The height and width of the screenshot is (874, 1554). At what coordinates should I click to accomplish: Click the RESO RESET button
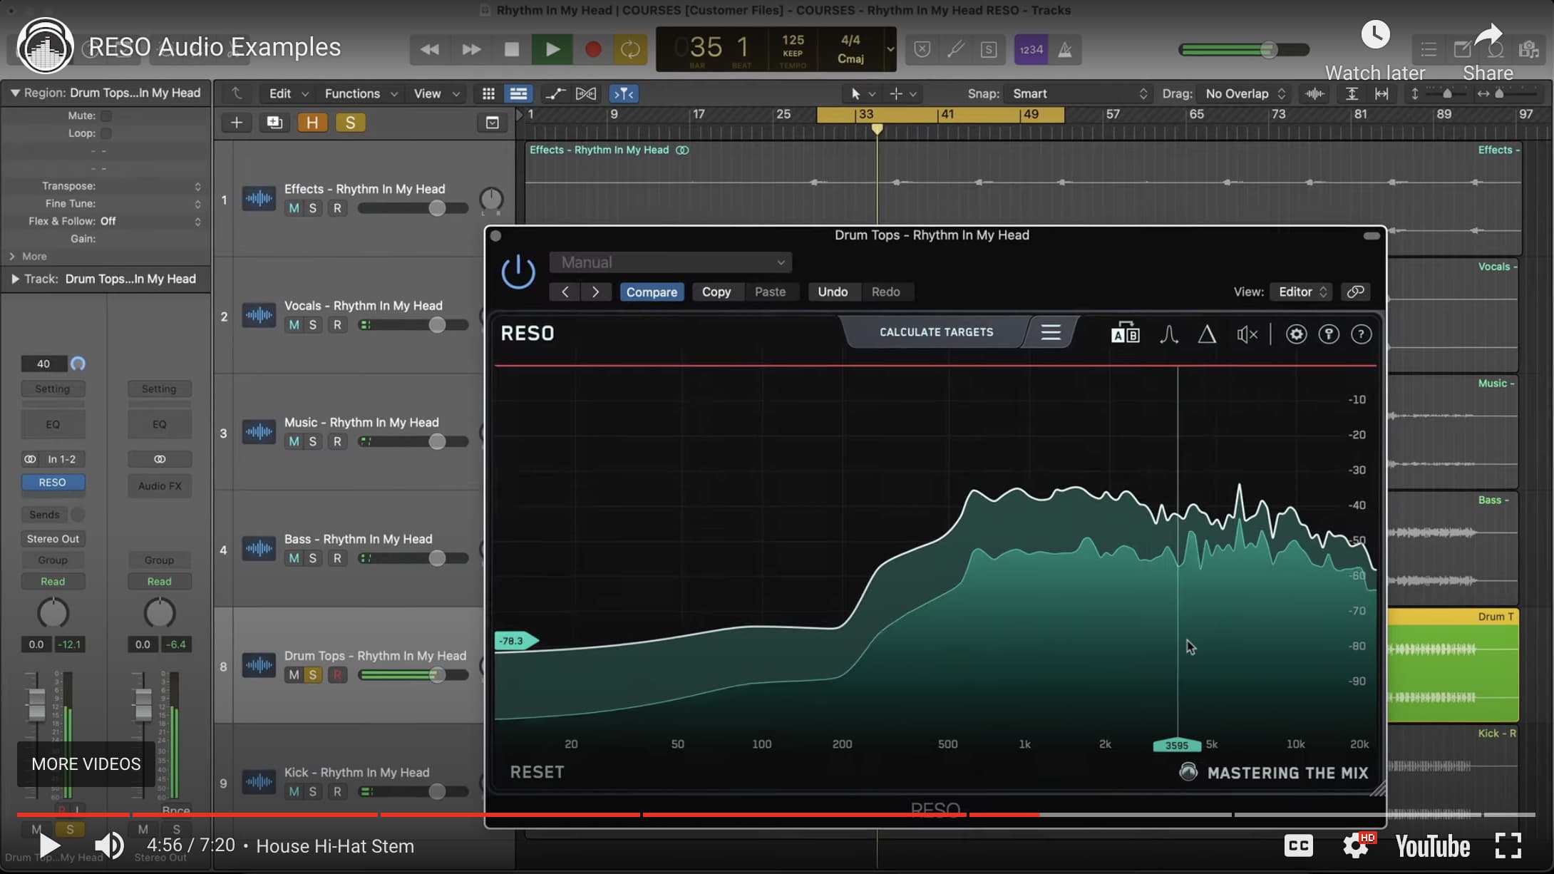click(537, 772)
